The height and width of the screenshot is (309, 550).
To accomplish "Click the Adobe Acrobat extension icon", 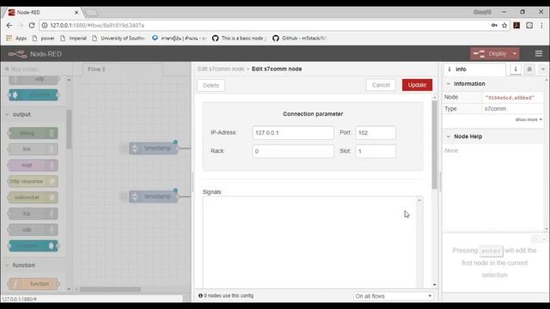I will tap(516, 25).
